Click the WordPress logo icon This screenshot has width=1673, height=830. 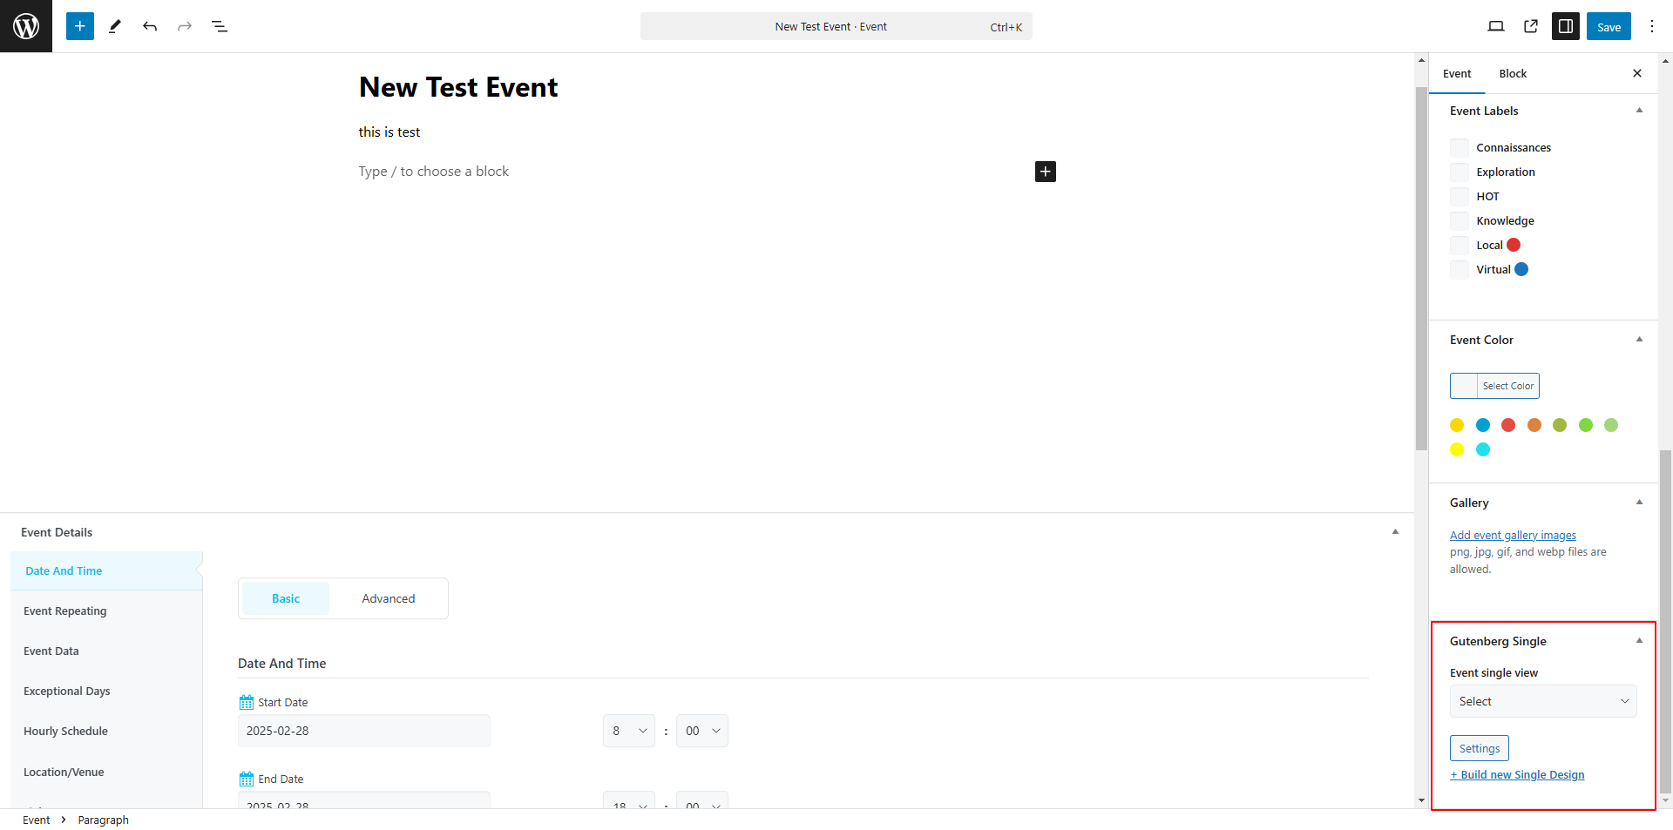point(25,26)
